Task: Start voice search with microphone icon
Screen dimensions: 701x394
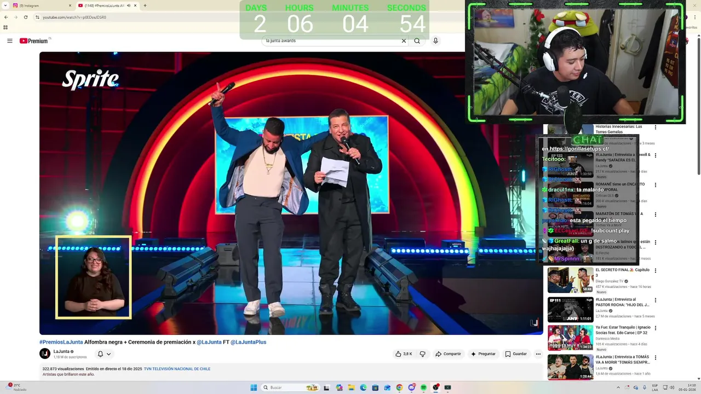Action: tap(435, 40)
